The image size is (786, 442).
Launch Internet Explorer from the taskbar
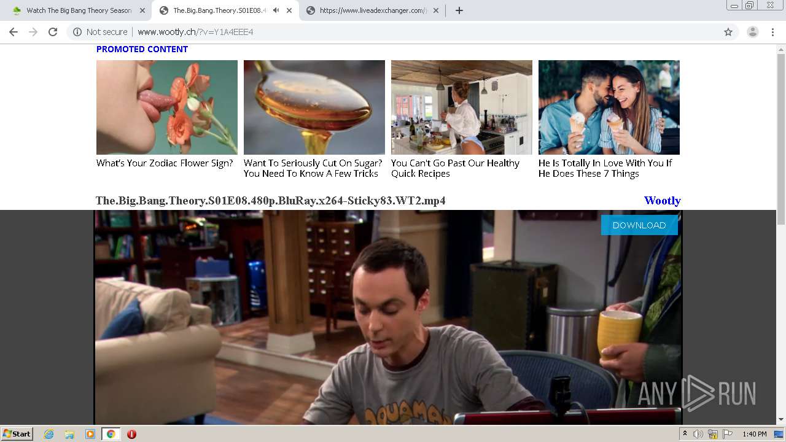[x=49, y=434]
